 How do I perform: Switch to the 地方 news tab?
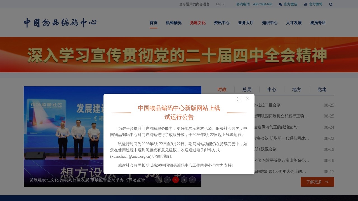[x=297, y=90]
